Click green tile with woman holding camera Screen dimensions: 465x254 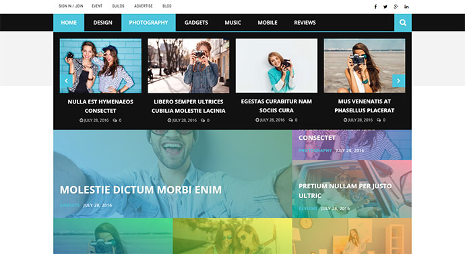click(x=113, y=236)
